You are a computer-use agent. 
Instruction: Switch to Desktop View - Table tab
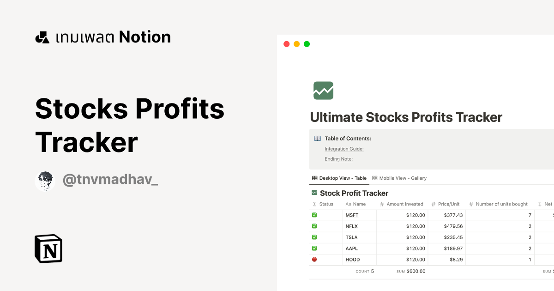pyautogui.click(x=342, y=178)
